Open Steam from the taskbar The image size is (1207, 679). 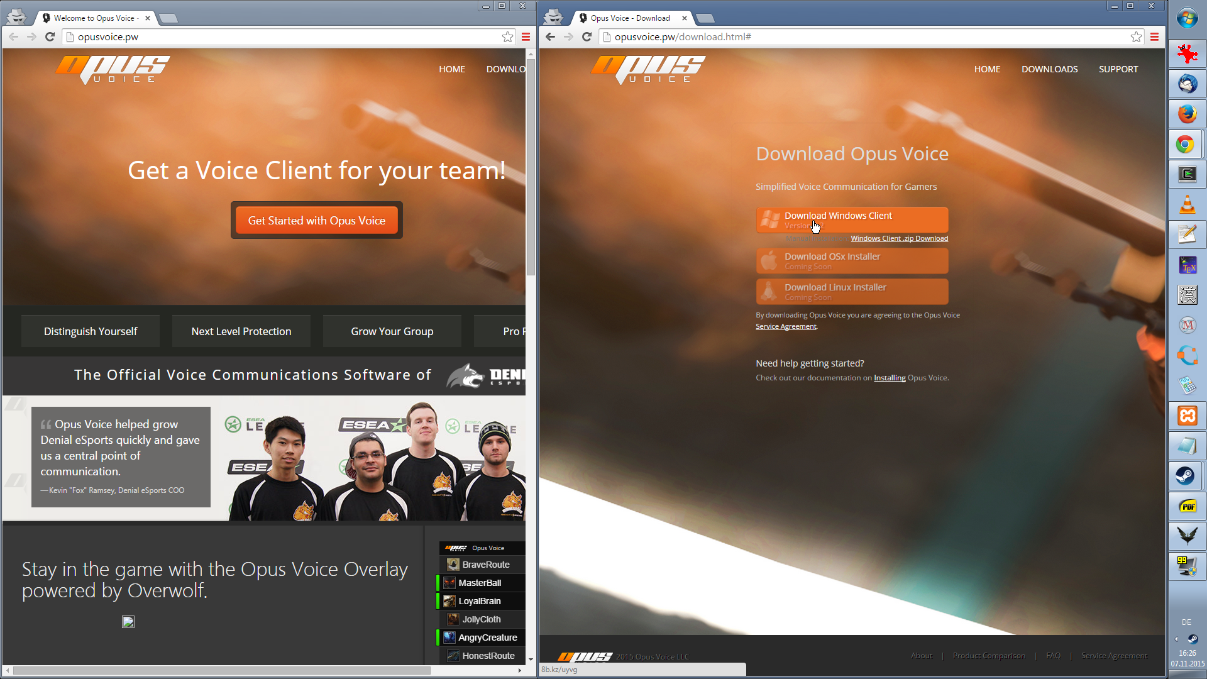[1187, 476]
